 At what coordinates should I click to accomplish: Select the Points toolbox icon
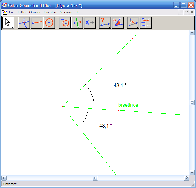click(24, 23)
